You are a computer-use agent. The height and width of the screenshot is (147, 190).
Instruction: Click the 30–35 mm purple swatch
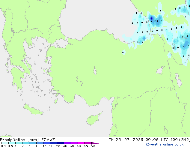tap(67, 143)
